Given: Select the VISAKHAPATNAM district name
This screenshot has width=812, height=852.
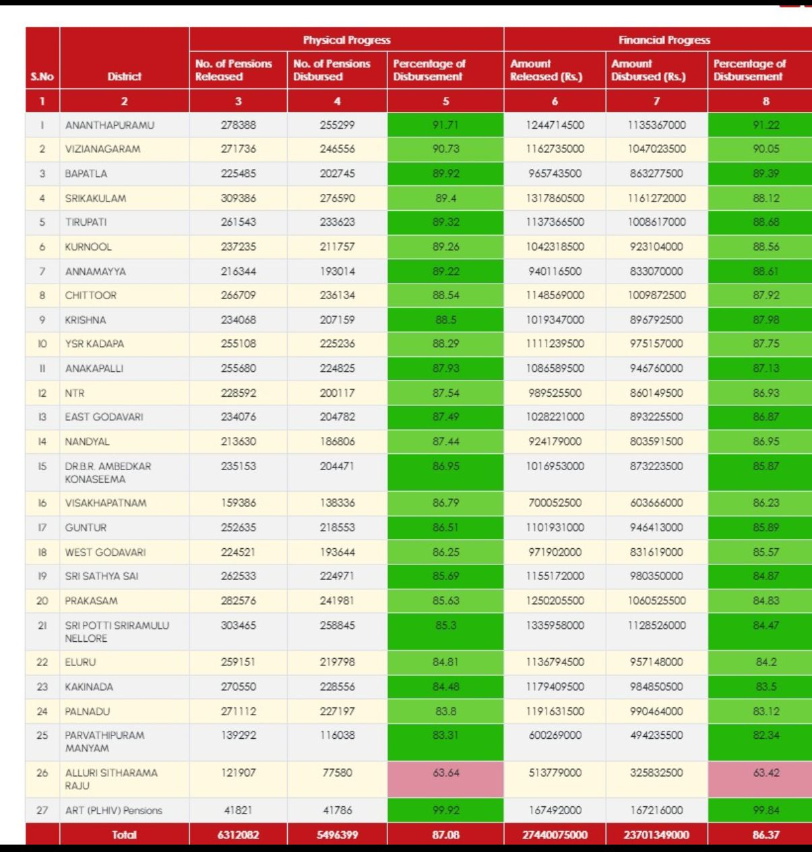Looking at the screenshot, I should [106, 503].
